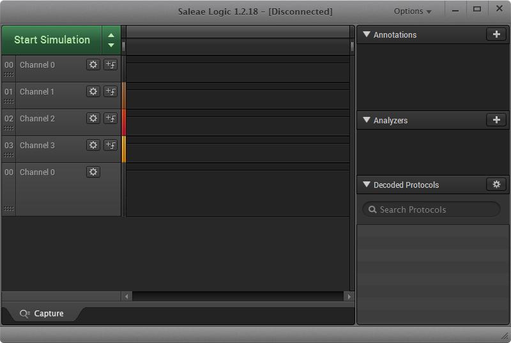Screen dimensions: 511x343
Task: Collapse the Annotations panel triangle
Action: click(x=367, y=34)
